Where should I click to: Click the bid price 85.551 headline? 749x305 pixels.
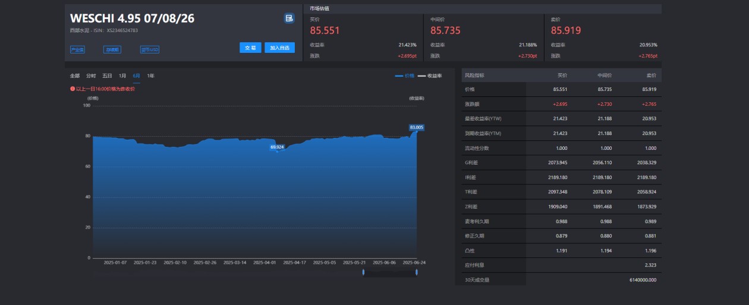pyautogui.click(x=325, y=30)
